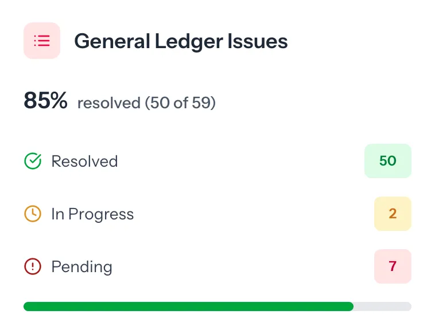Image resolution: width=435 pixels, height=334 pixels.
Task: Click the Pending status label
Action: pos(81,267)
